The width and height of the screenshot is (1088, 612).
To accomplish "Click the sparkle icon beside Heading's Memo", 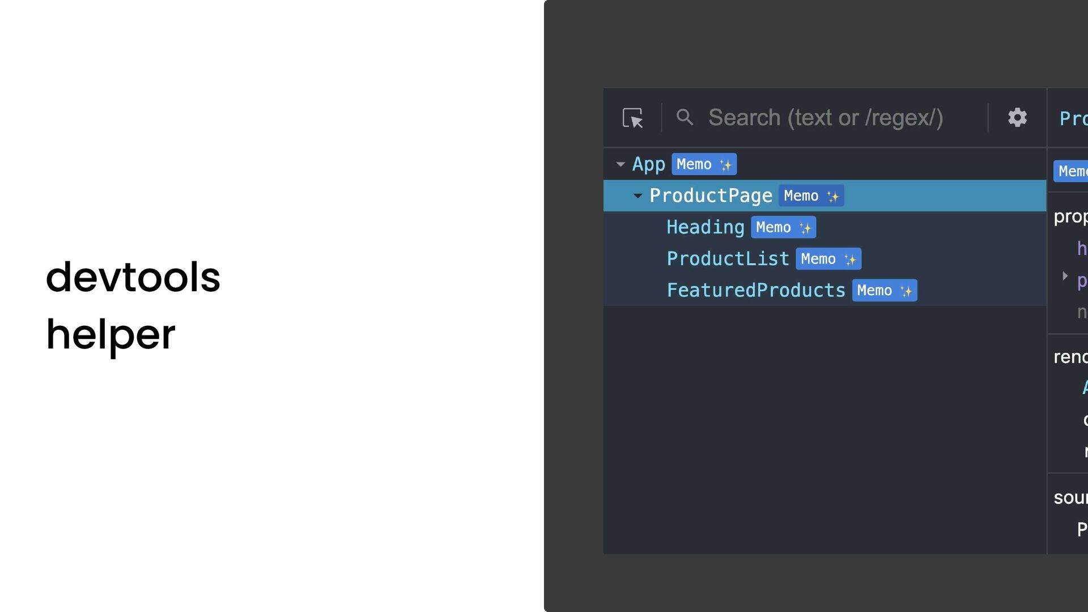I will coord(805,228).
